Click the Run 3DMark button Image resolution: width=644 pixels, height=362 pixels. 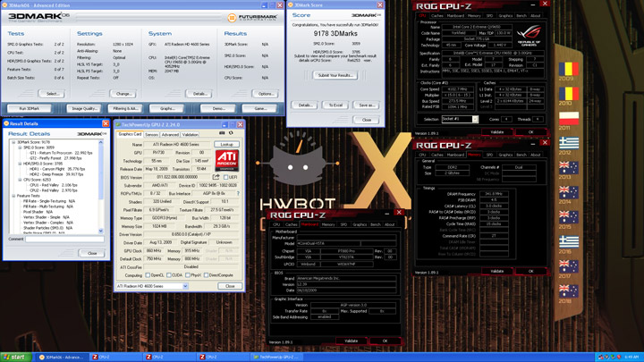point(30,108)
